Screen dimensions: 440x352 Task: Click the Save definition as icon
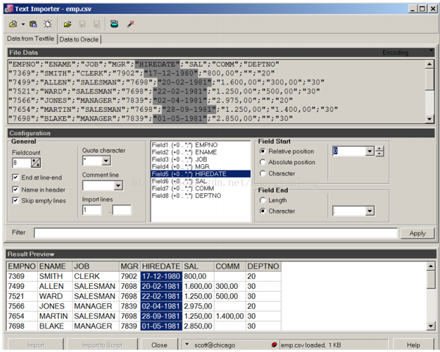click(x=97, y=24)
